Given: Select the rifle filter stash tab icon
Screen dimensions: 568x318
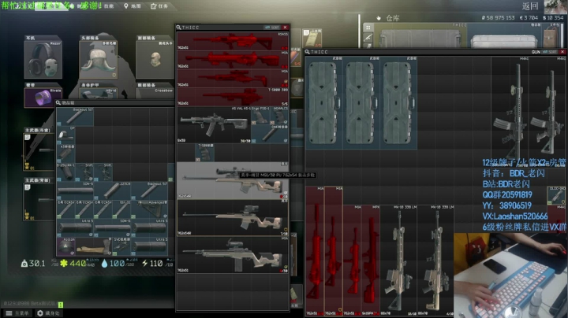Looking at the screenshot, I should [368, 37].
